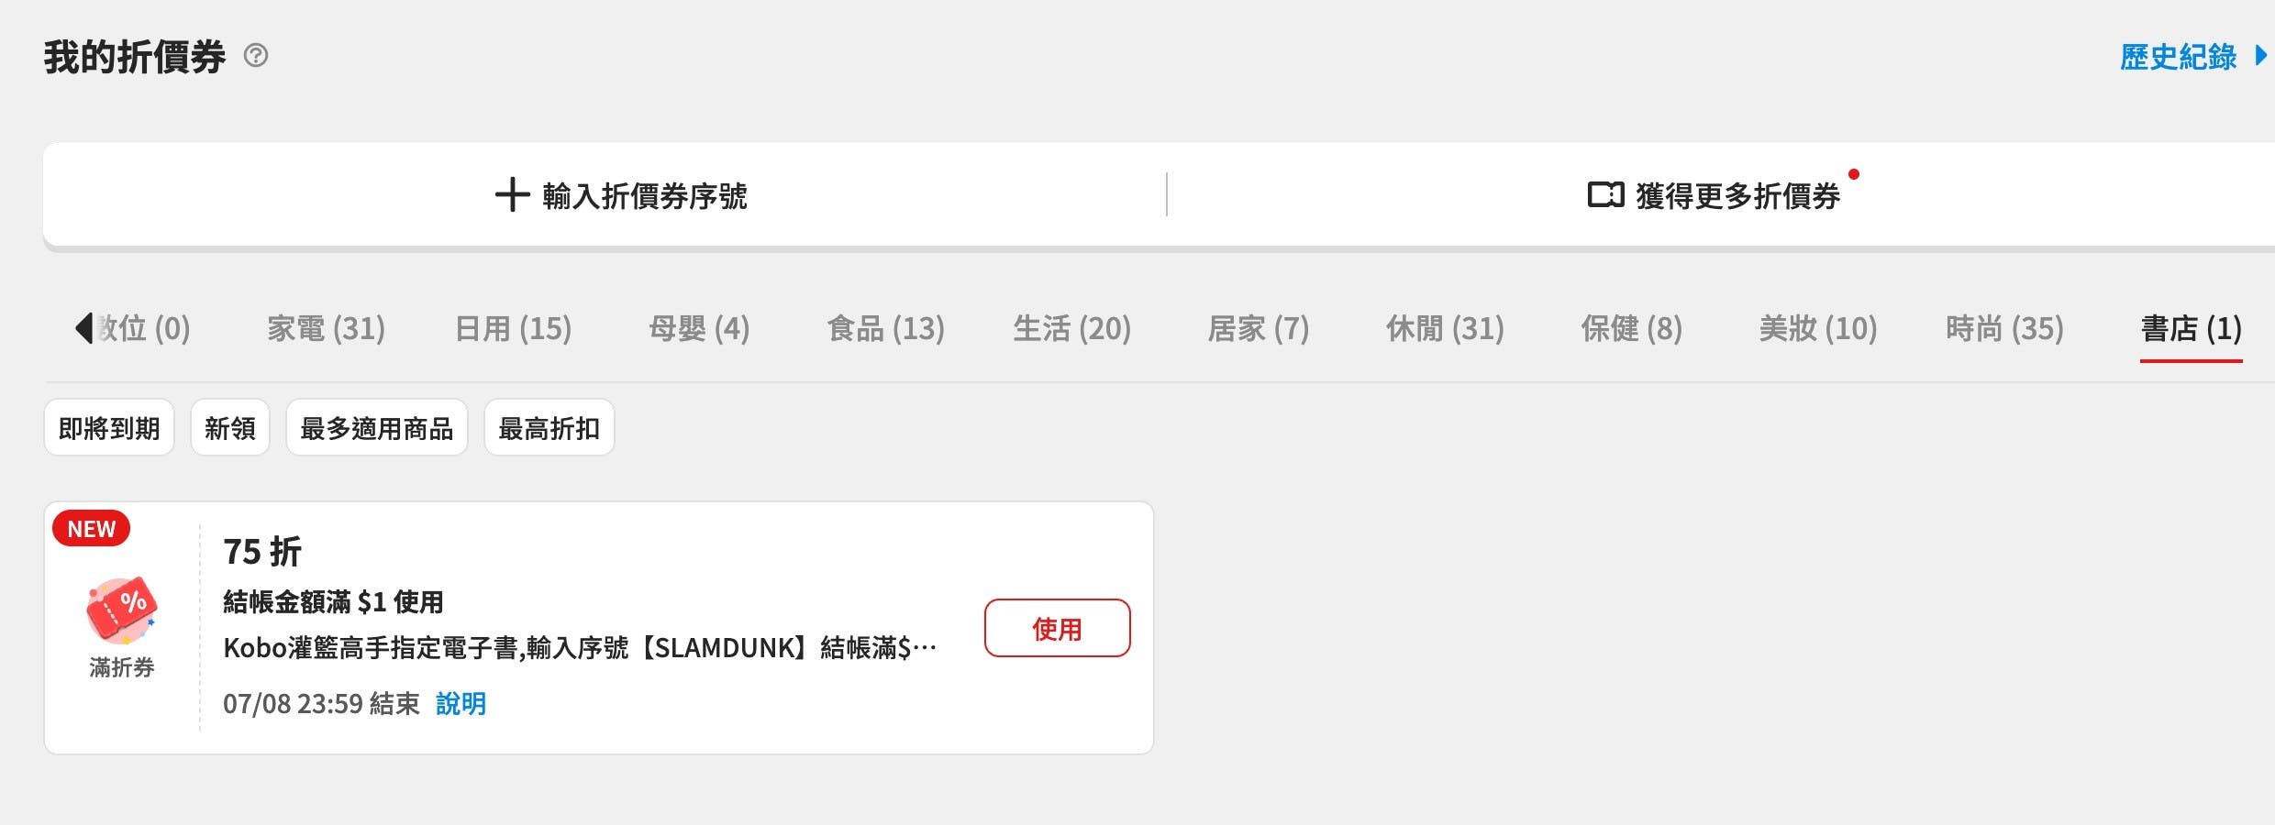Click the 75 折 coupon title
Viewport: 2275px width, 825px height.
coord(262,552)
